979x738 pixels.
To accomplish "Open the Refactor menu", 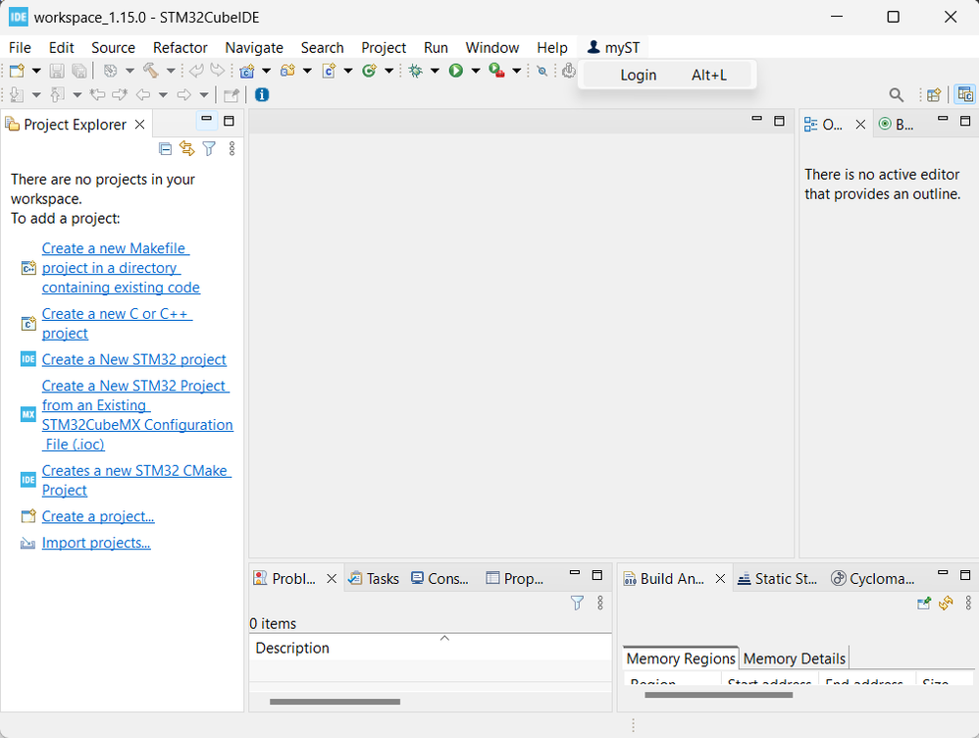I will coord(180,47).
